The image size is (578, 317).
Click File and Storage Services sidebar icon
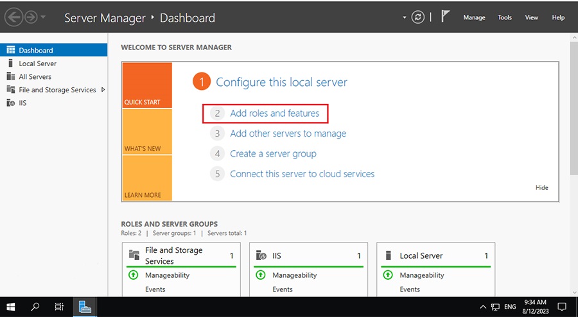click(x=11, y=89)
